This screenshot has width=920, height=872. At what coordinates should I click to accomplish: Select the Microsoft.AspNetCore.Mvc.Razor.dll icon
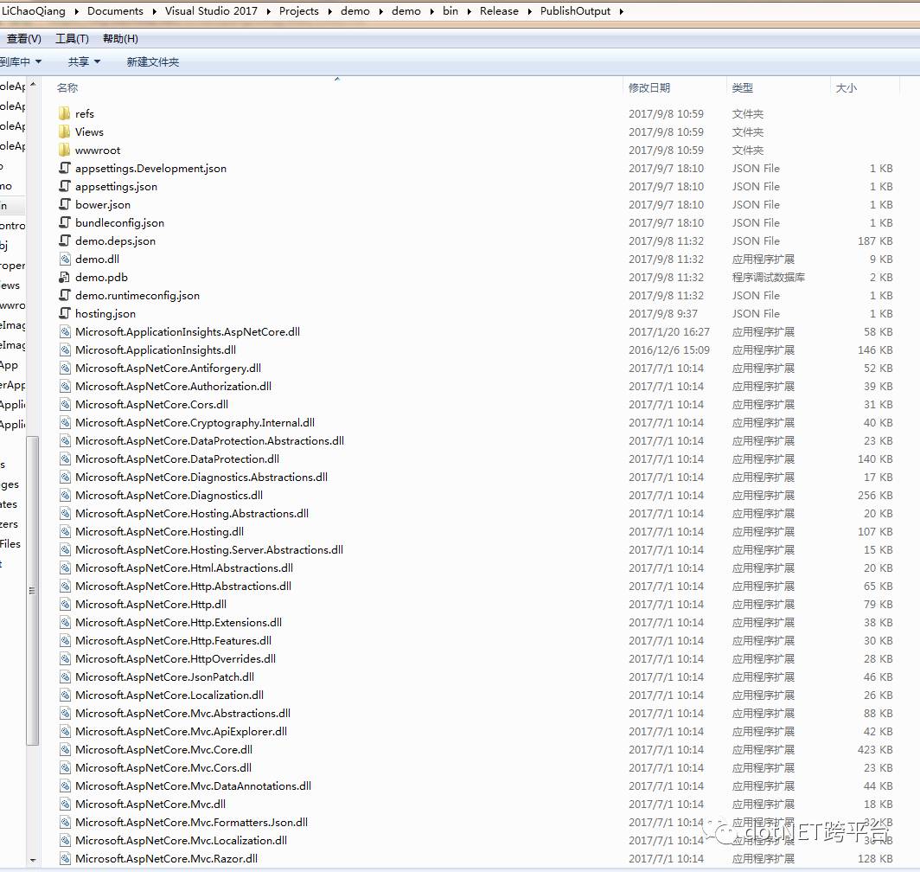click(x=63, y=858)
